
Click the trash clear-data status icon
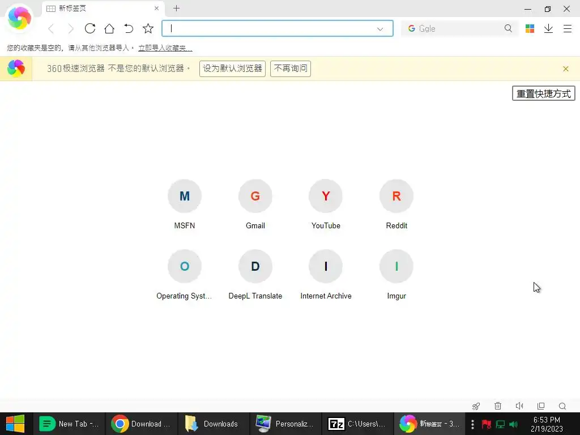click(x=498, y=406)
